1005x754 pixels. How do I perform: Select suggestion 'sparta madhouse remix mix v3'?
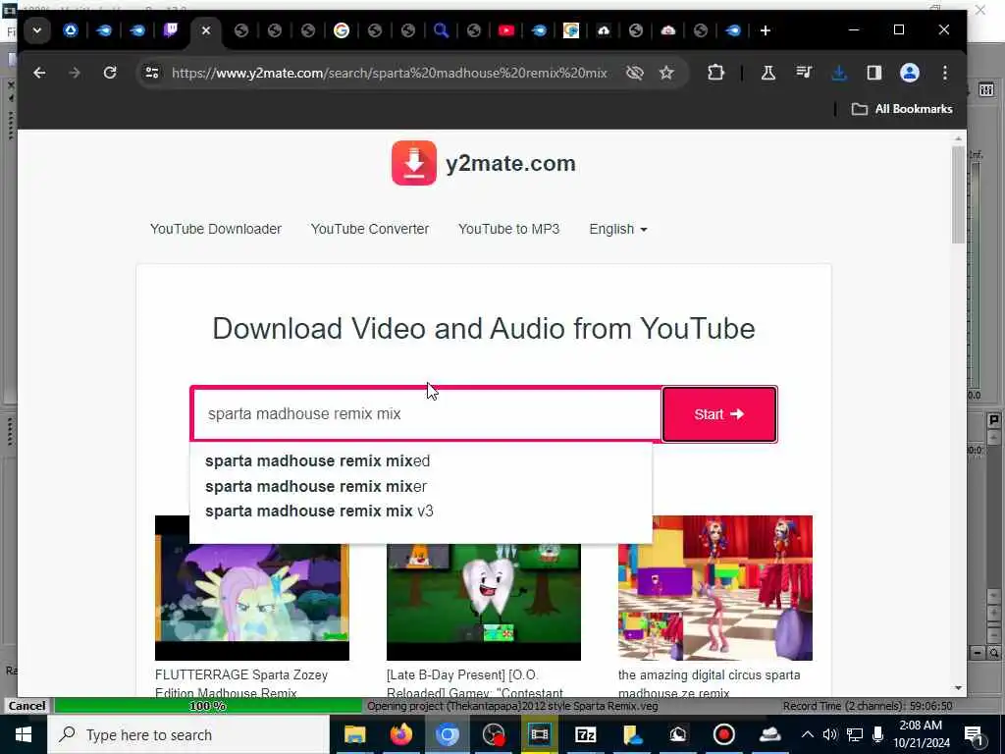(x=319, y=511)
